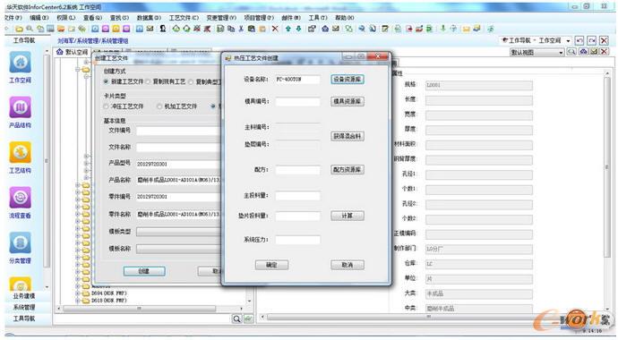The height and width of the screenshot is (340, 618).
Task: Click the 设备资源库 button
Action: click(348, 79)
